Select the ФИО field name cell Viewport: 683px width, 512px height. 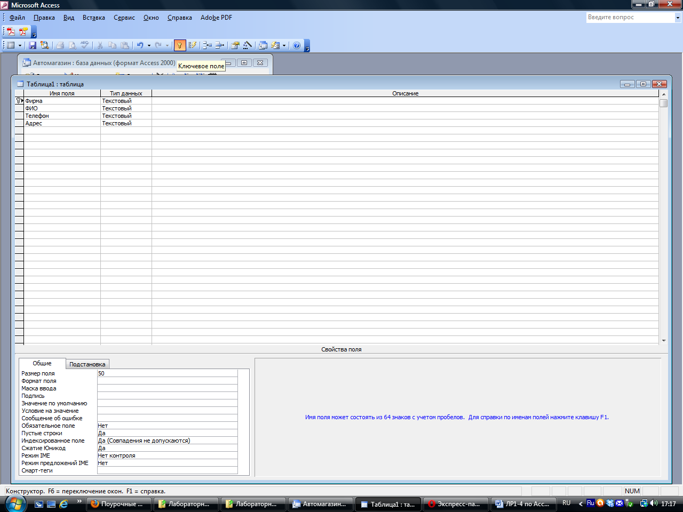point(62,108)
